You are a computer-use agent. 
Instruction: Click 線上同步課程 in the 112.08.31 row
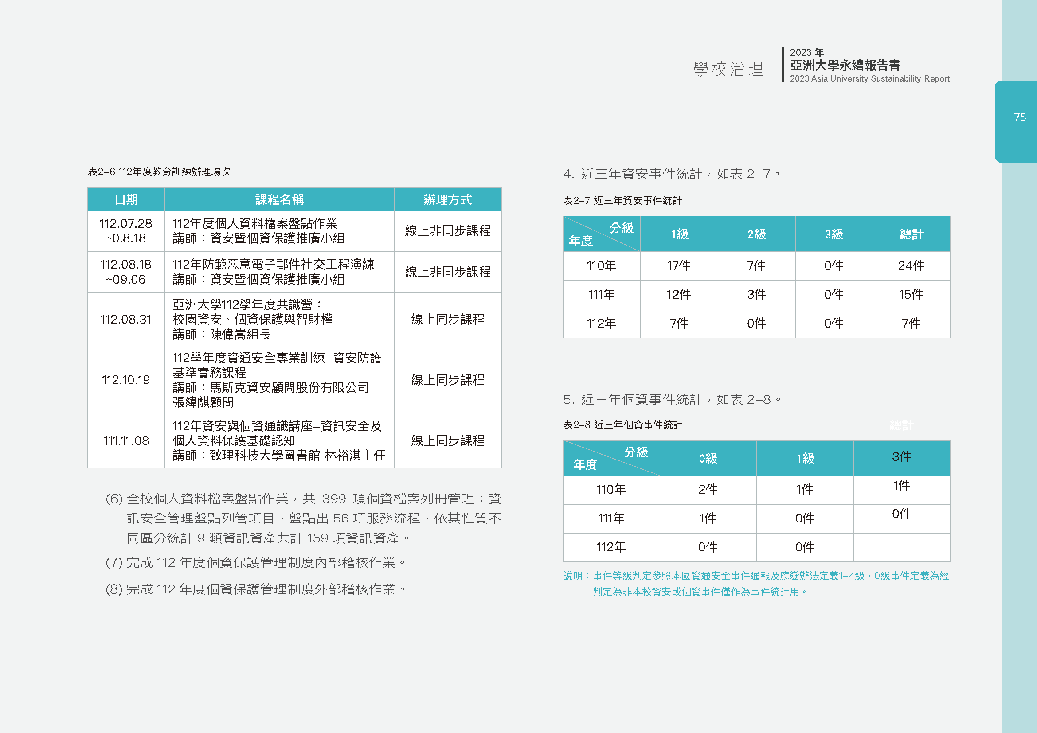(x=448, y=320)
